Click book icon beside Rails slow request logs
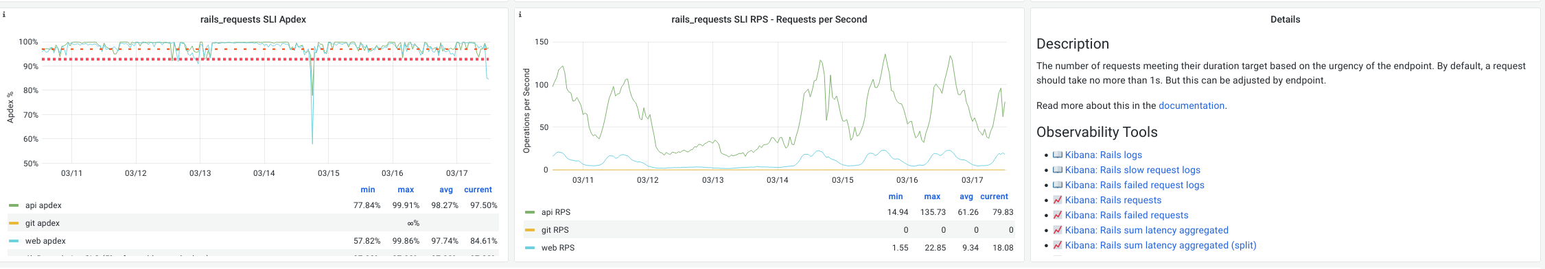 click(1058, 170)
